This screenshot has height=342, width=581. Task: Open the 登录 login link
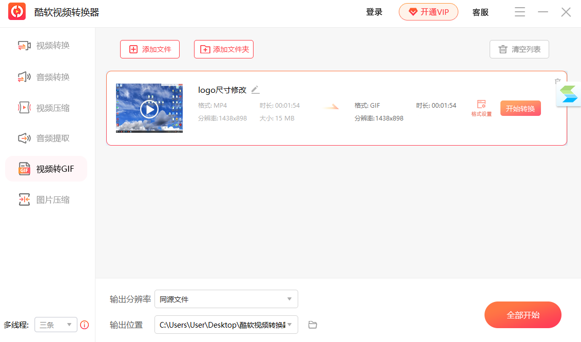374,12
